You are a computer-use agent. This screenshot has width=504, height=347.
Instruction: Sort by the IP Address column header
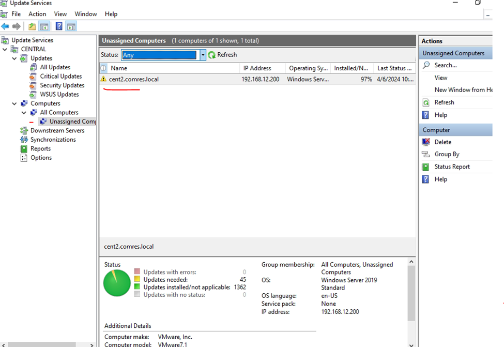pos(257,68)
